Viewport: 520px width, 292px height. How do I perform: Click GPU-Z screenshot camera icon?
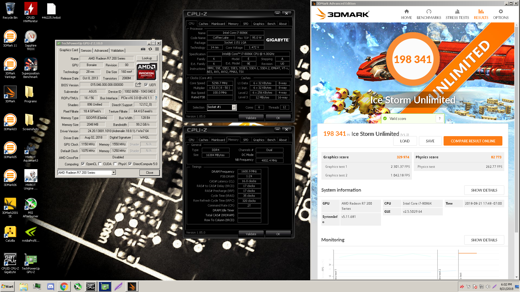coord(143,49)
